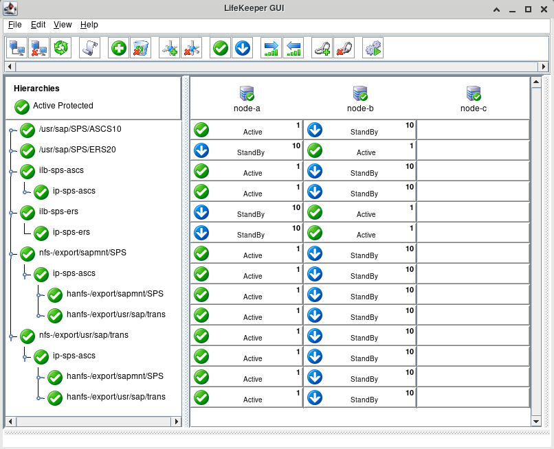Open the File menu
Screen dimensions: 554x449
tap(15, 25)
